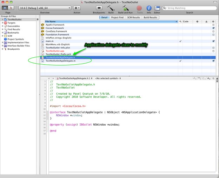This screenshot has width=219, height=178.
Task: Switch to the Project Find tab
Action: [117, 17]
